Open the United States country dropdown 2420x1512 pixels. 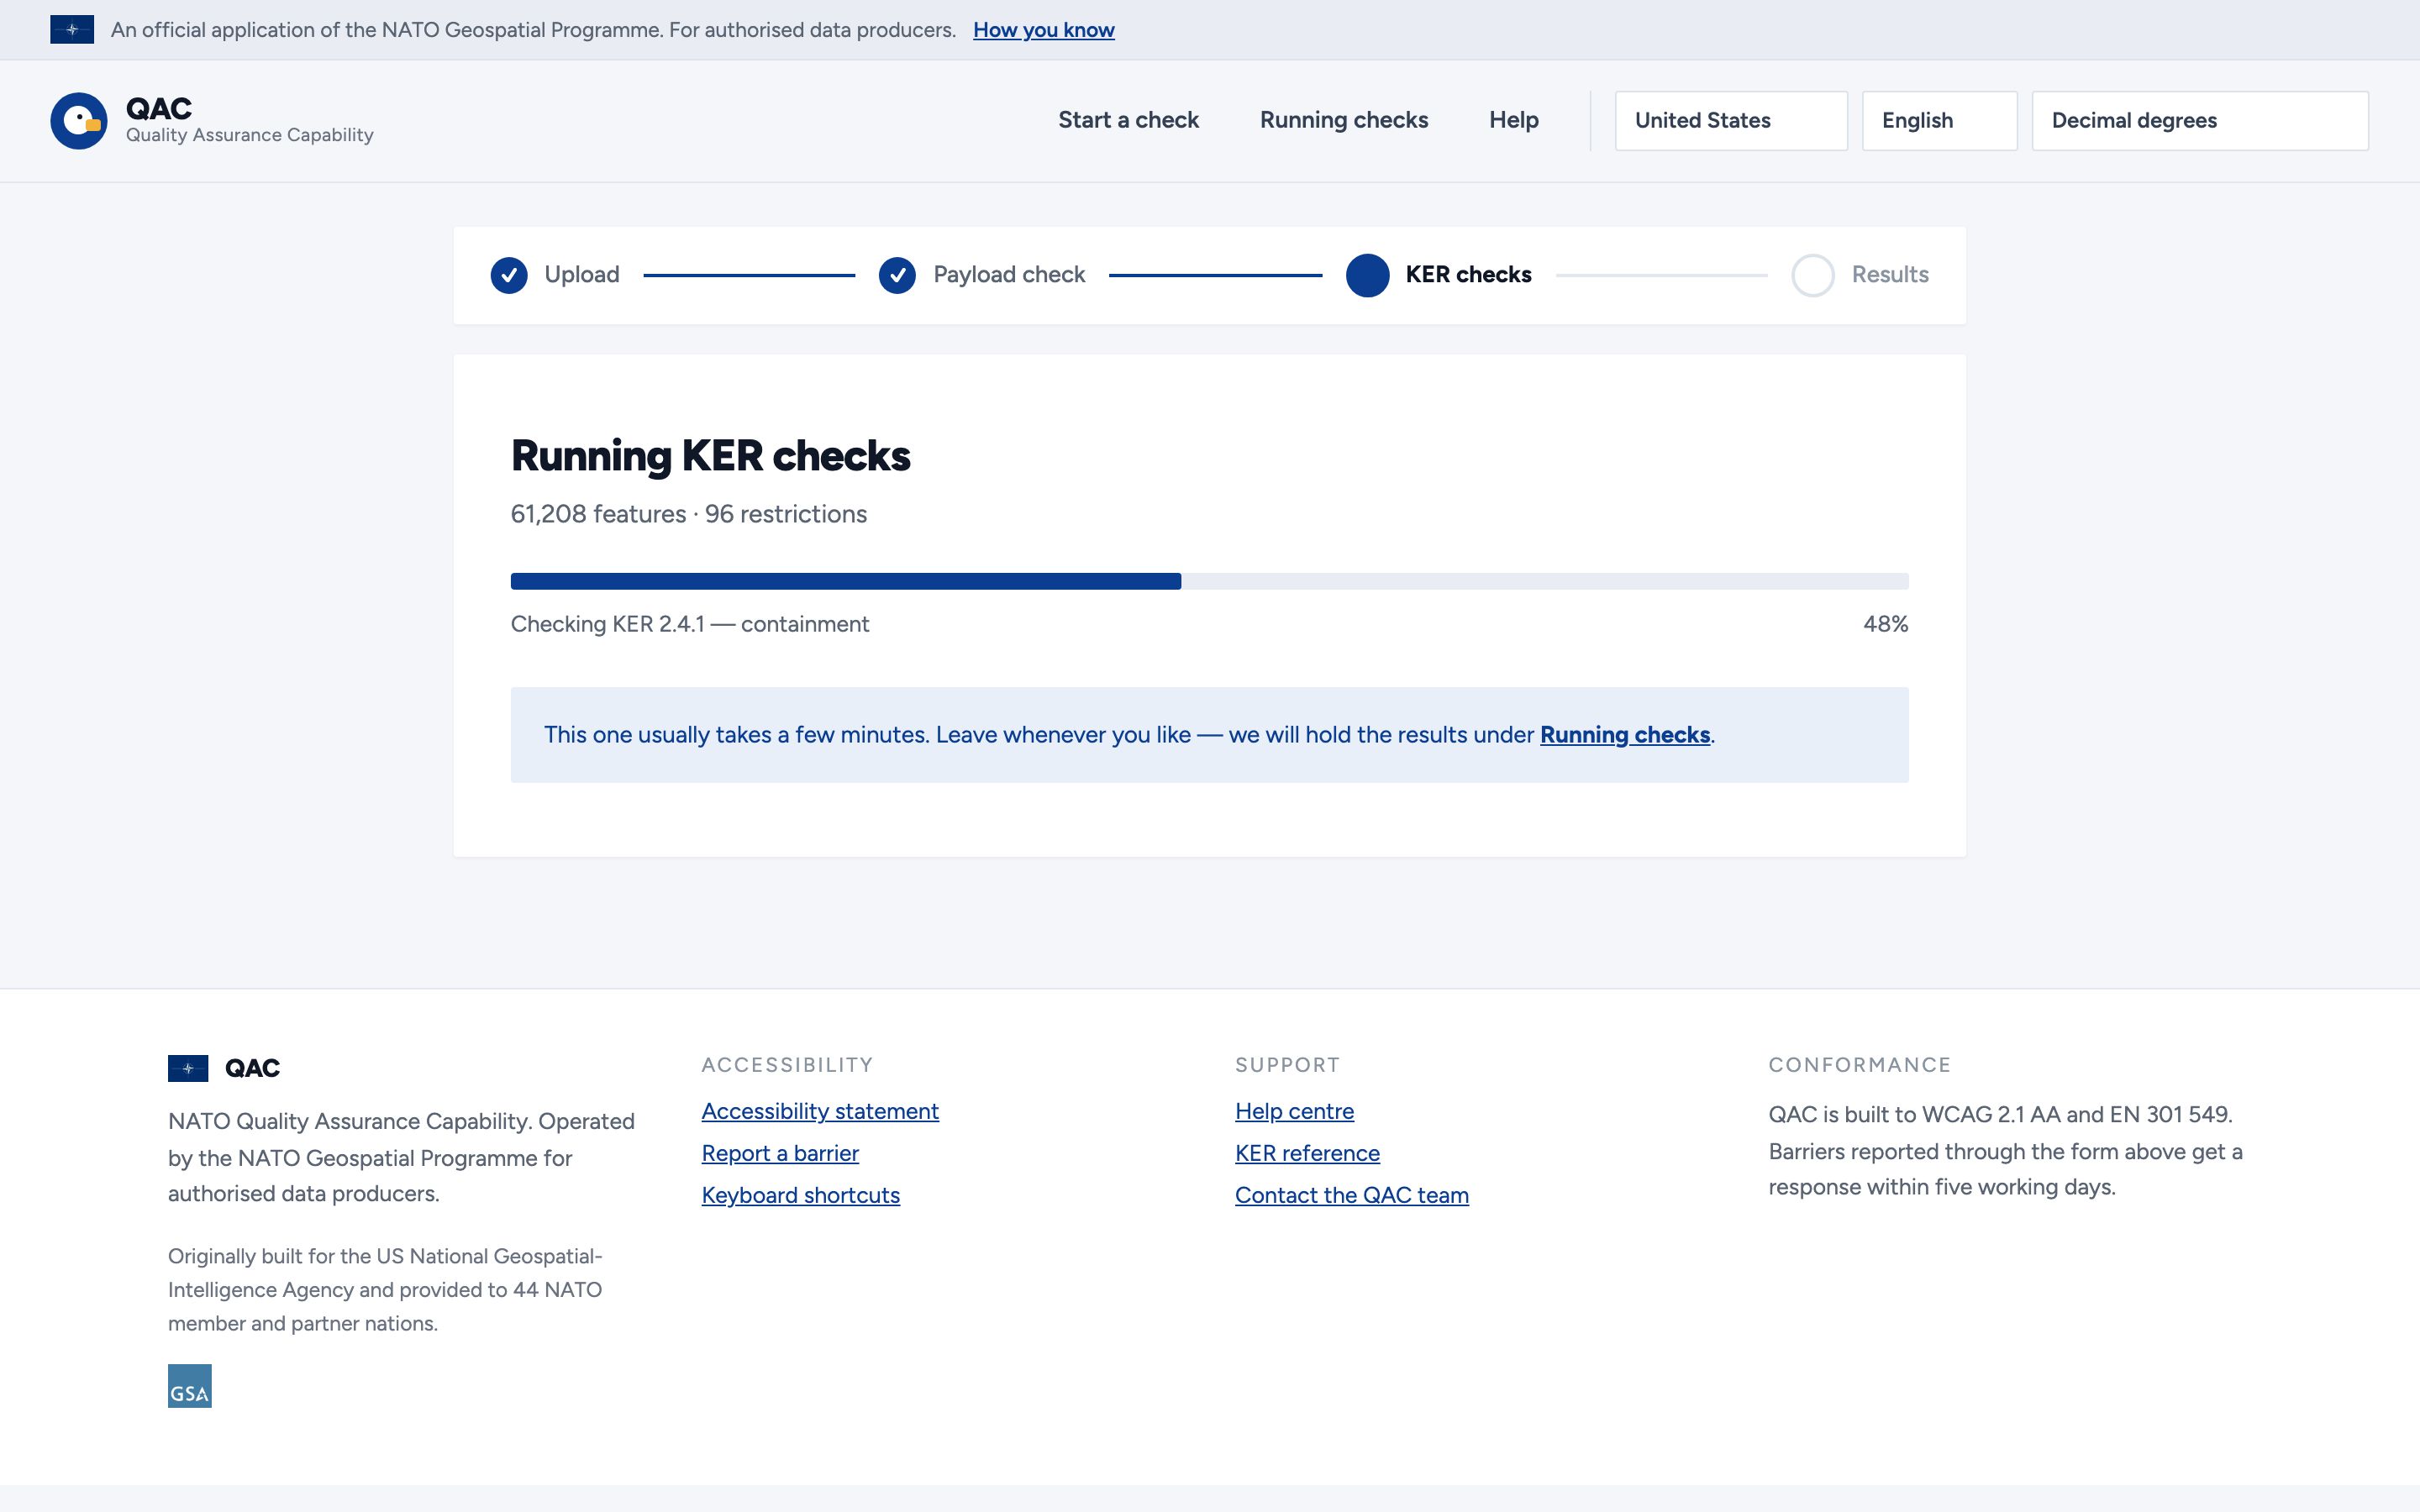click(1731, 121)
